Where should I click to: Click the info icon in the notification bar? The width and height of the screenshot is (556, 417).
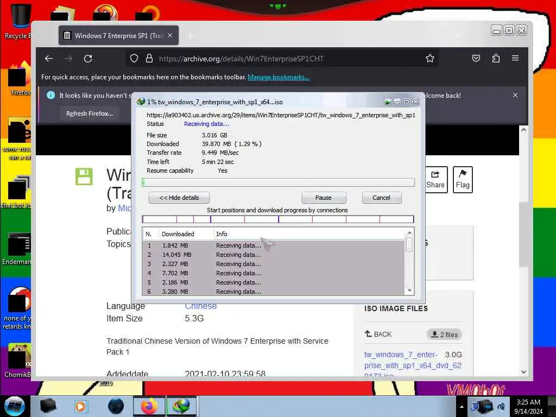click(x=50, y=95)
